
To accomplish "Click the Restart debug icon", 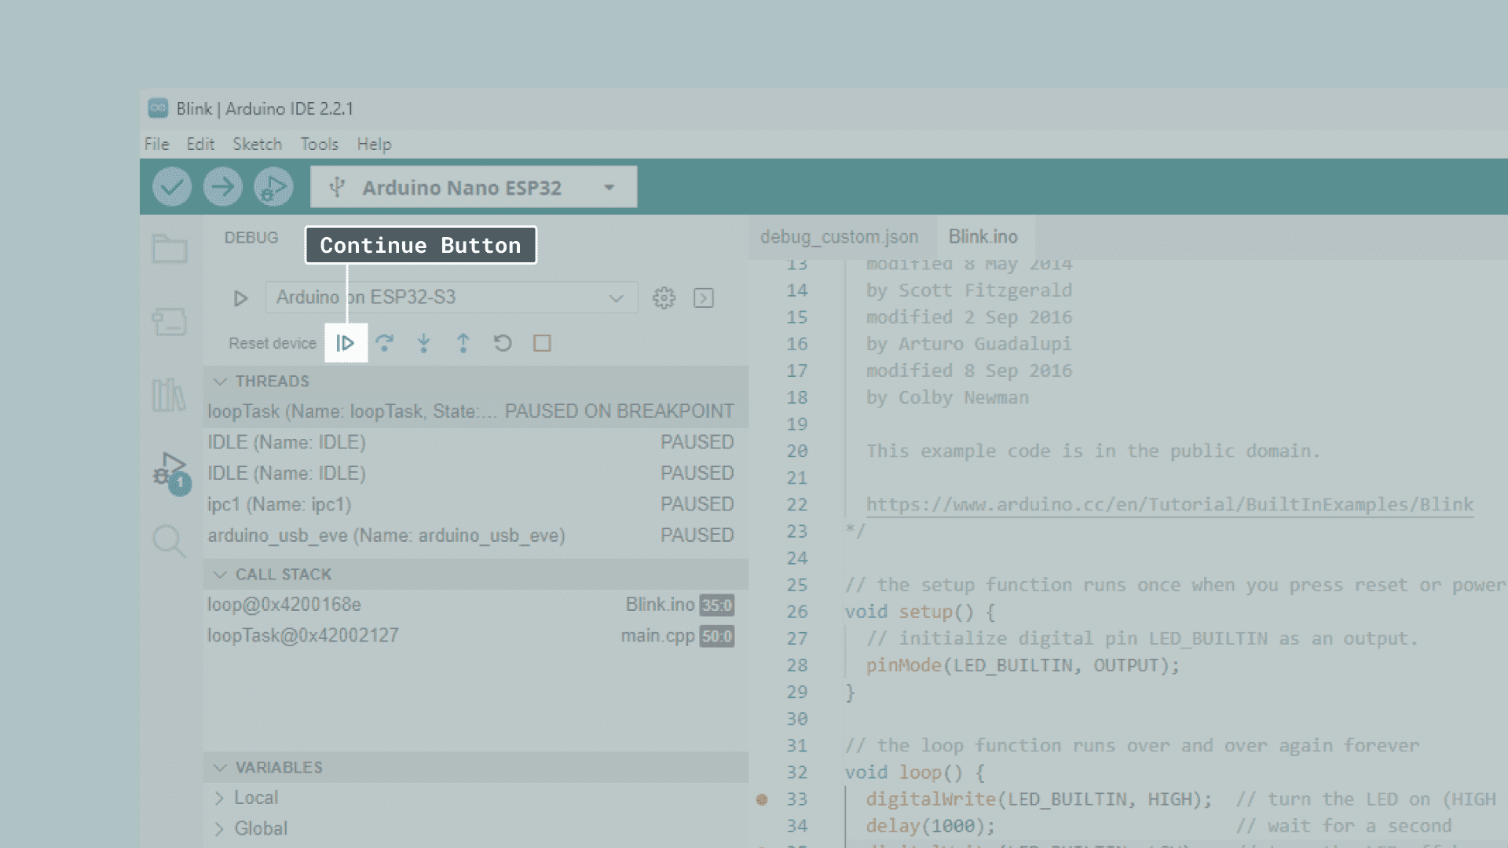I will [503, 343].
